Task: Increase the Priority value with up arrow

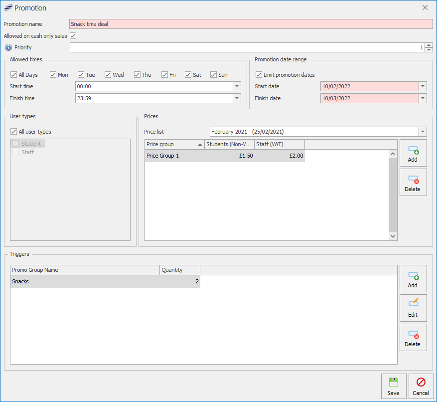Action: (429, 45)
